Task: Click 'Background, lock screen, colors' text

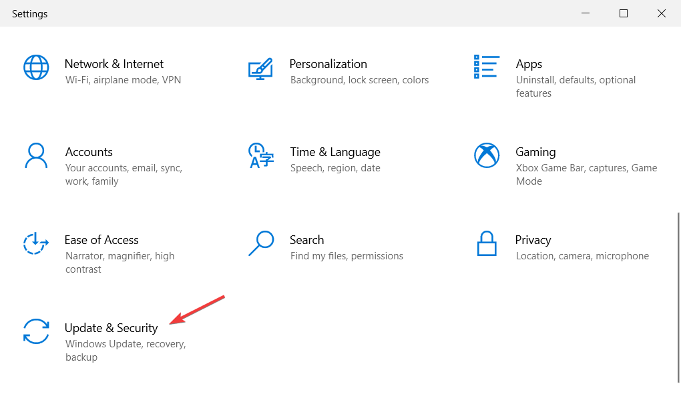Action: 359,80
